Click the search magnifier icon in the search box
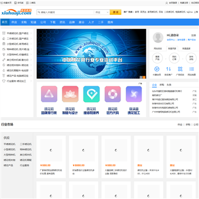This screenshot has height=199, width=199. (39, 12)
